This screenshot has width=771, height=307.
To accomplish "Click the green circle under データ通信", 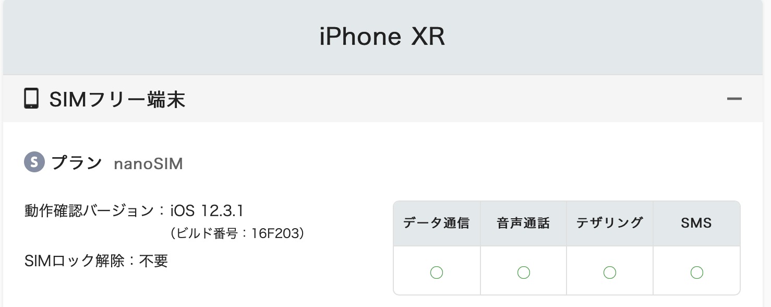I will [x=437, y=272].
